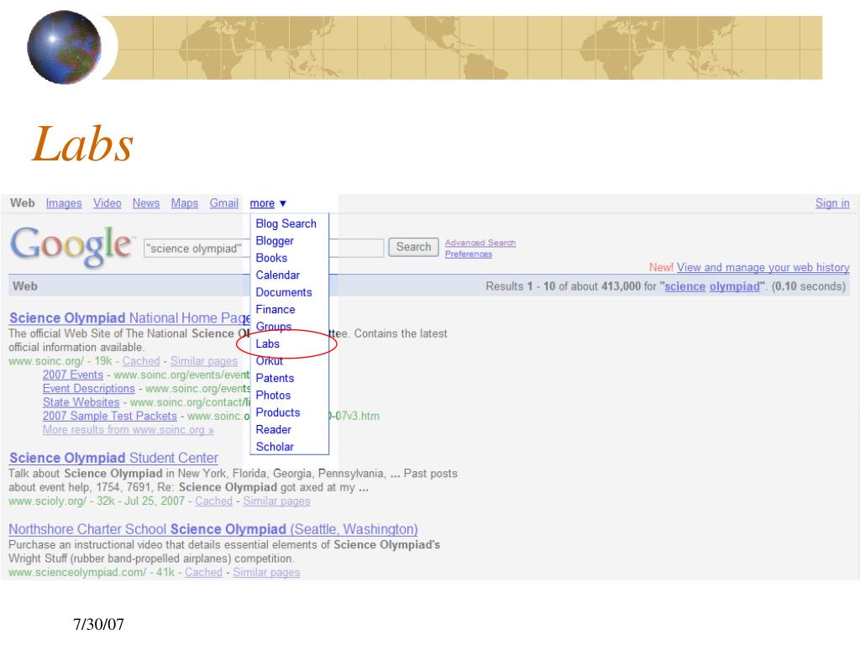Click the 7/30/07 date text

[x=99, y=624]
